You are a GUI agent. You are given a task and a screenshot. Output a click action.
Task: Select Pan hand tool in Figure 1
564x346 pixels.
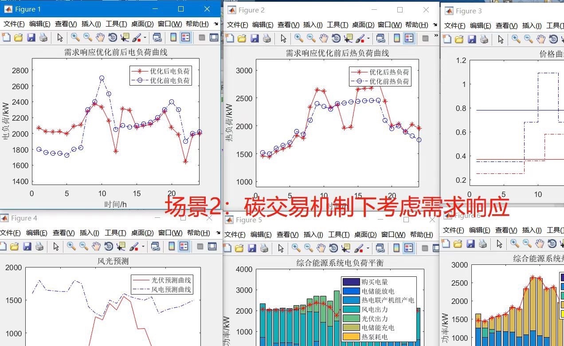(100, 38)
